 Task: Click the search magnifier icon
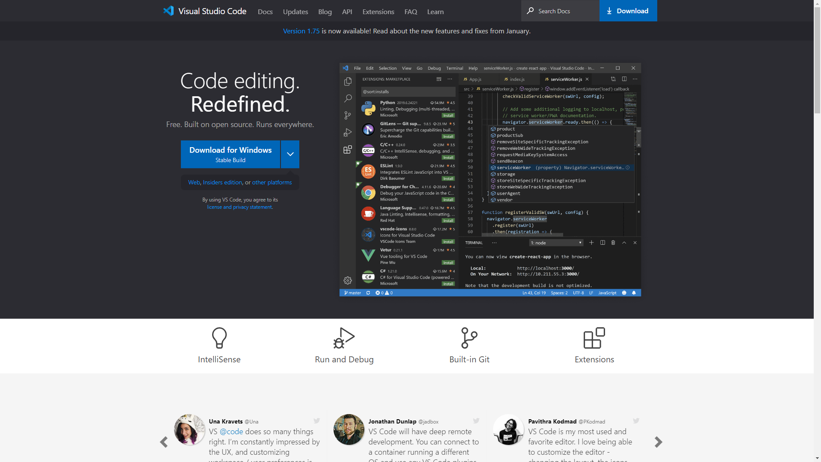(530, 11)
